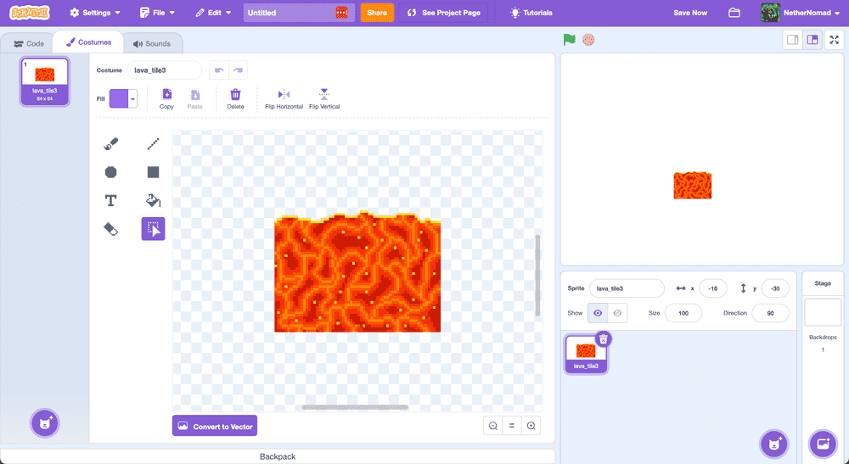Flip the costume horizontally
Image resolution: width=849 pixels, height=464 pixels.
pos(284,98)
